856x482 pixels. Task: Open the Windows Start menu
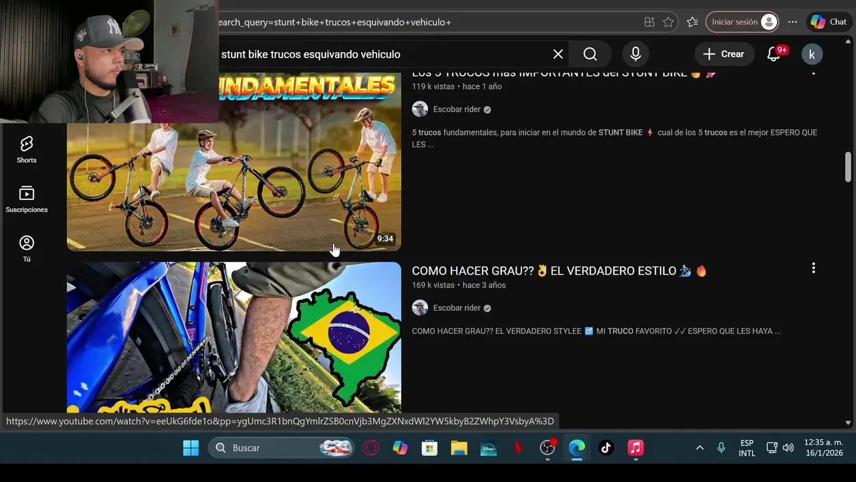[x=191, y=448]
